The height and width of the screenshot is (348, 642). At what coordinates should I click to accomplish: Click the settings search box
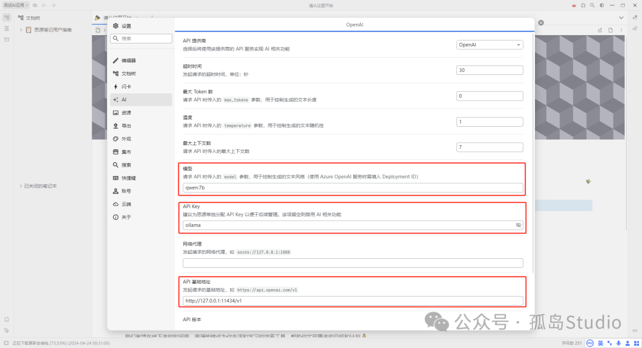(x=141, y=38)
